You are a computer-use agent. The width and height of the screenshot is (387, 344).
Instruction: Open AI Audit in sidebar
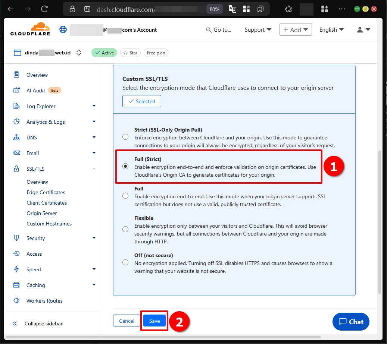36,91
